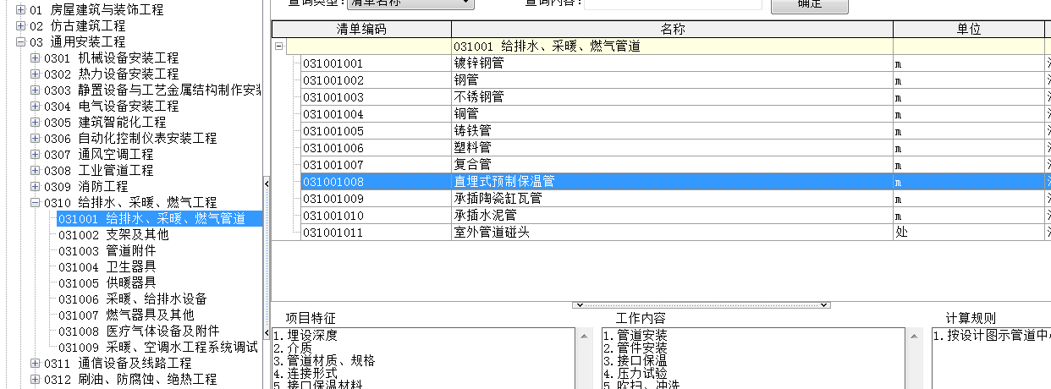Select tree item 031008 医疗气体设备及附件
Screen dimensions: 1051x389
pos(139,331)
